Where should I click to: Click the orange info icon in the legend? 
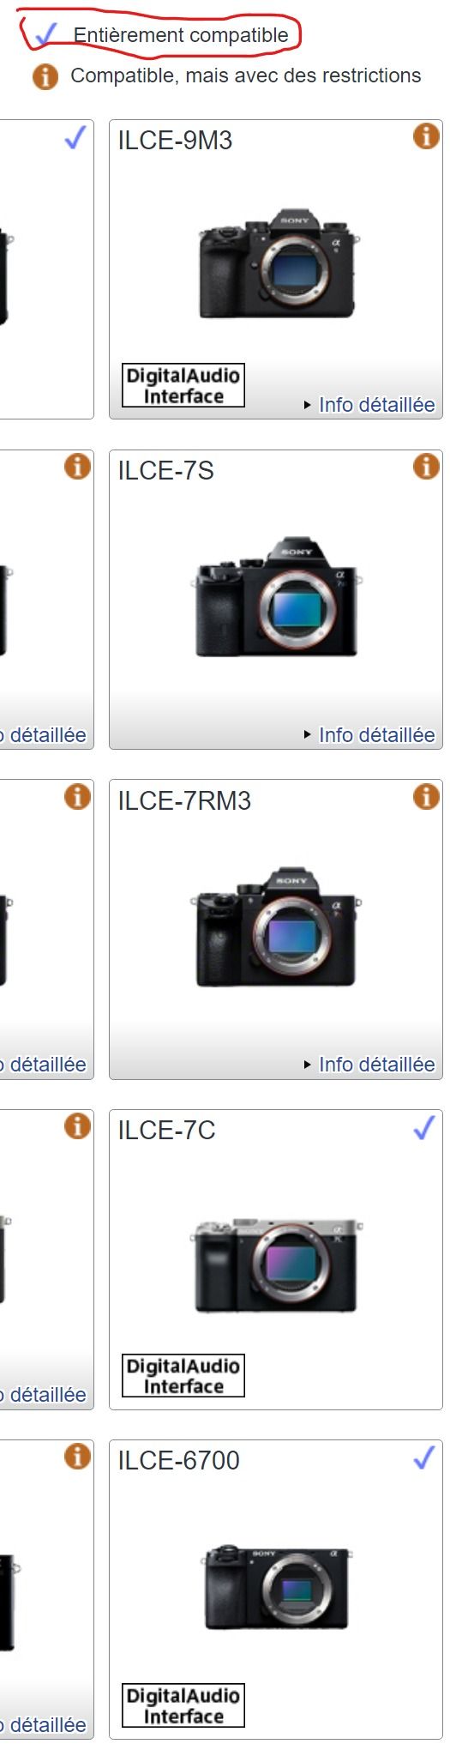point(45,76)
